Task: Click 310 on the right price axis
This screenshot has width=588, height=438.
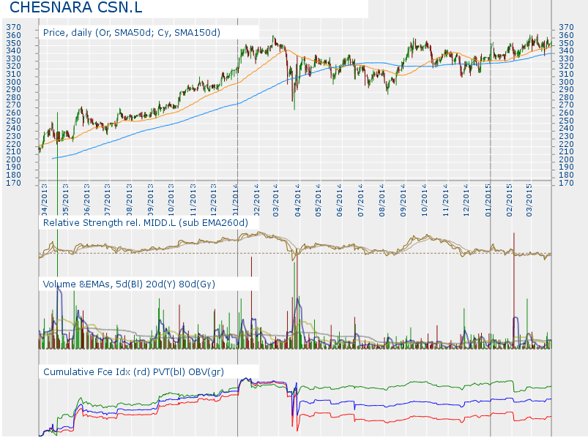Action: point(566,74)
